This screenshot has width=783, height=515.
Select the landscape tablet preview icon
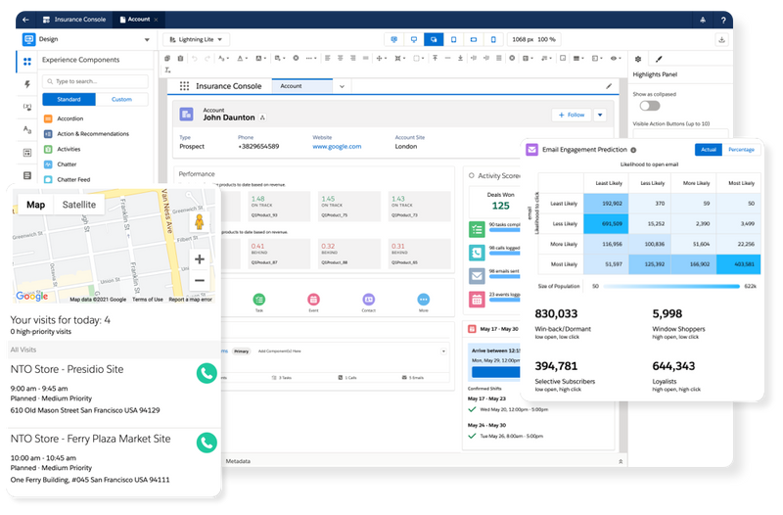point(474,39)
